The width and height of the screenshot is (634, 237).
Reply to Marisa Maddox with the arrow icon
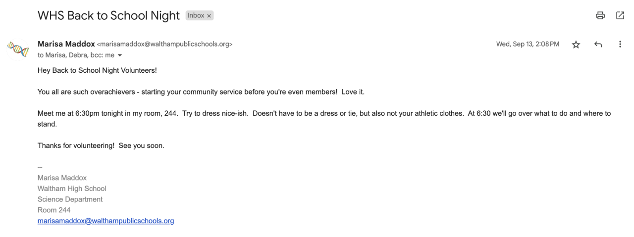pyautogui.click(x=598, y=45)
